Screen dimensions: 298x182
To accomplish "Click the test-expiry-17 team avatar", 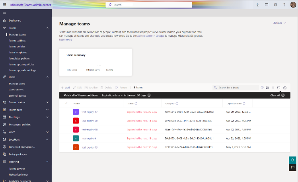I will [x=76, y=112].
